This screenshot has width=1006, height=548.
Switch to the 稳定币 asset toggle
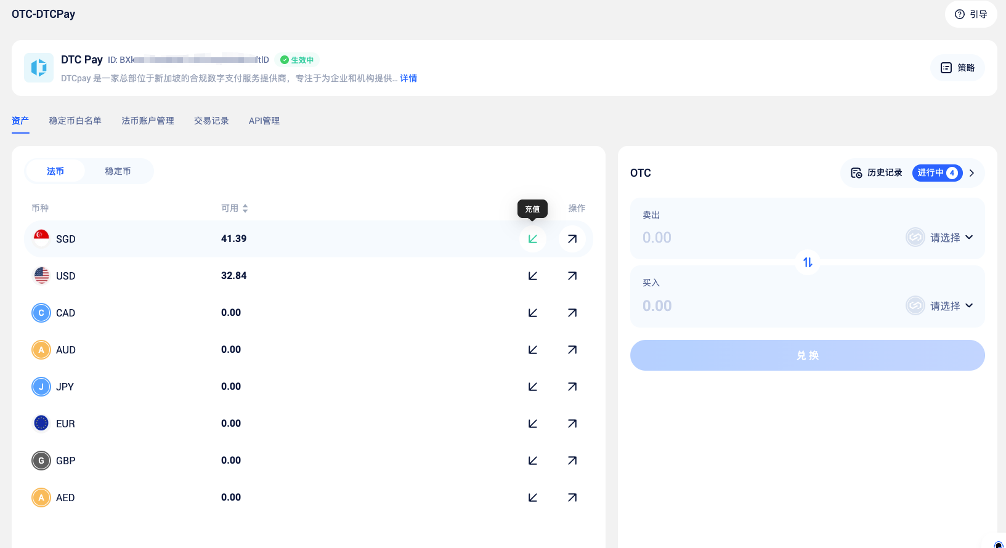(x=118, y=171)
